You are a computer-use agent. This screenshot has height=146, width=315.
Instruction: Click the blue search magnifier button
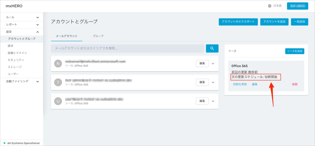click(x=212, y=48)
